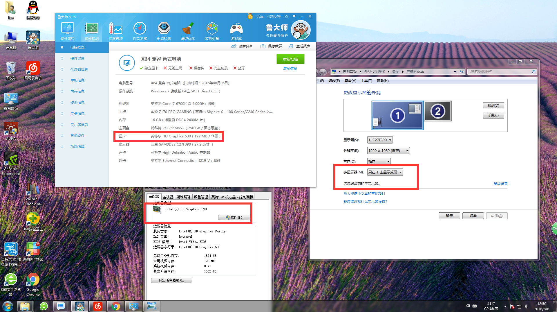557x312 pixels.
Task: Click the refresh button beside address bar
Action: point(462,71)
